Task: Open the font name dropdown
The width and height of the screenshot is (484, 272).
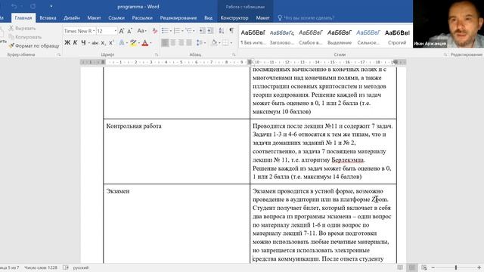Action: point(94,31)
